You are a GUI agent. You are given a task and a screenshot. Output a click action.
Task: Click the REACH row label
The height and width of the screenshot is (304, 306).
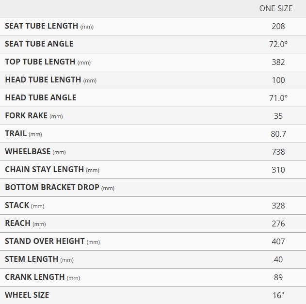(x=25, y=224)
